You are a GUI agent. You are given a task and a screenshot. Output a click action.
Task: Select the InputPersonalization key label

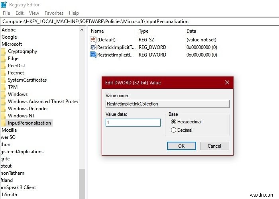click(29, 123)
